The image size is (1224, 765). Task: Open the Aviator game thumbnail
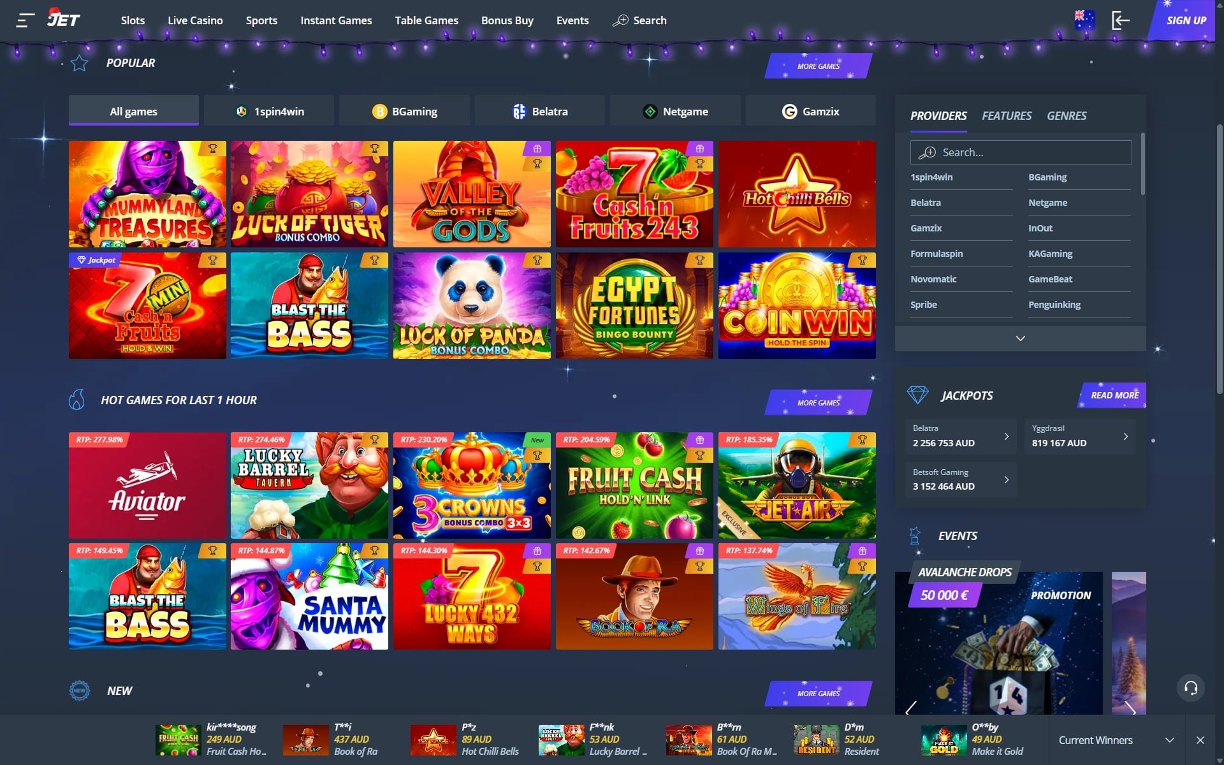point(147,485)
